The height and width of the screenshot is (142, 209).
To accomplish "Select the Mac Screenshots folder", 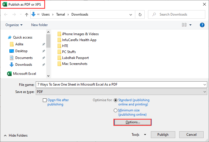I will 72,64.
